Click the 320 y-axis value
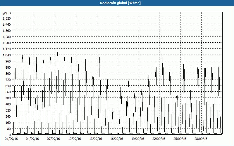Image resolution: width=234 pixels, height=146 pixels. (x=8, y=110)
